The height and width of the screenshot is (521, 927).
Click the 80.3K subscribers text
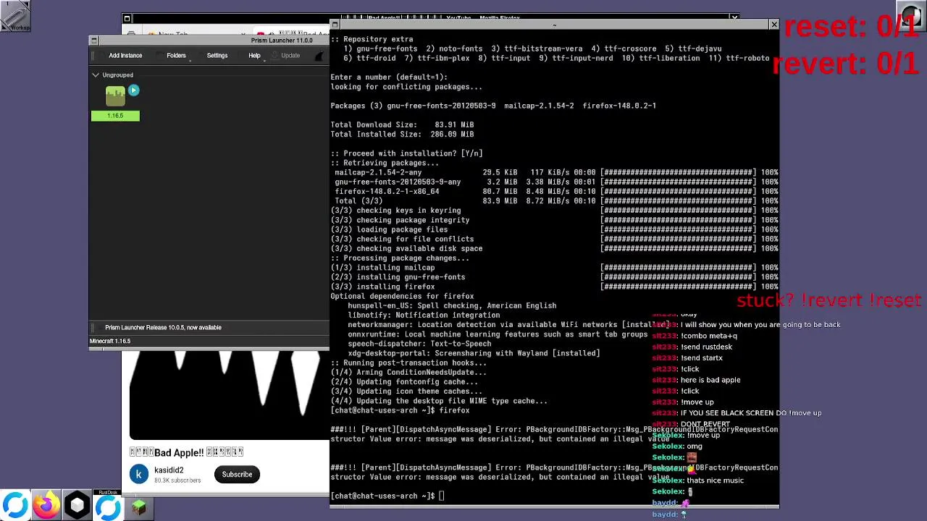point(177,480)
